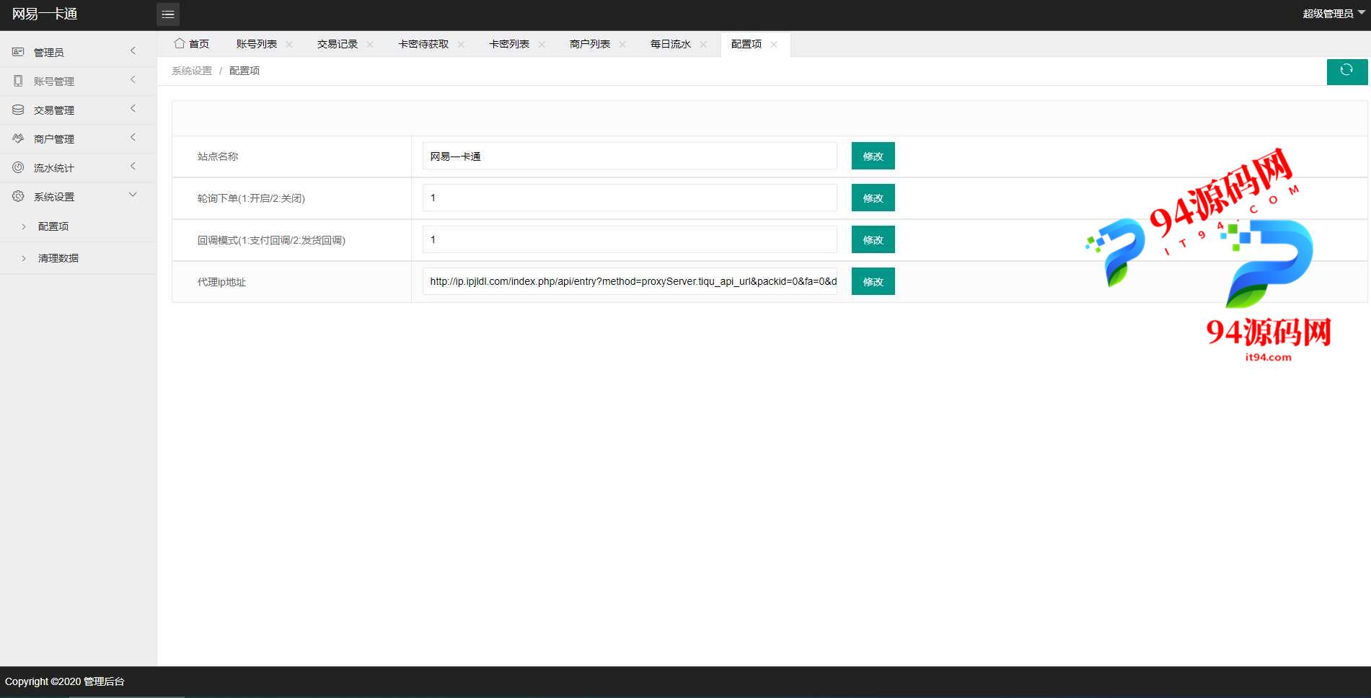Click 修改 button for 回调模式
The height and width of the screenshot is (698, 1371).
coord(873,239)
